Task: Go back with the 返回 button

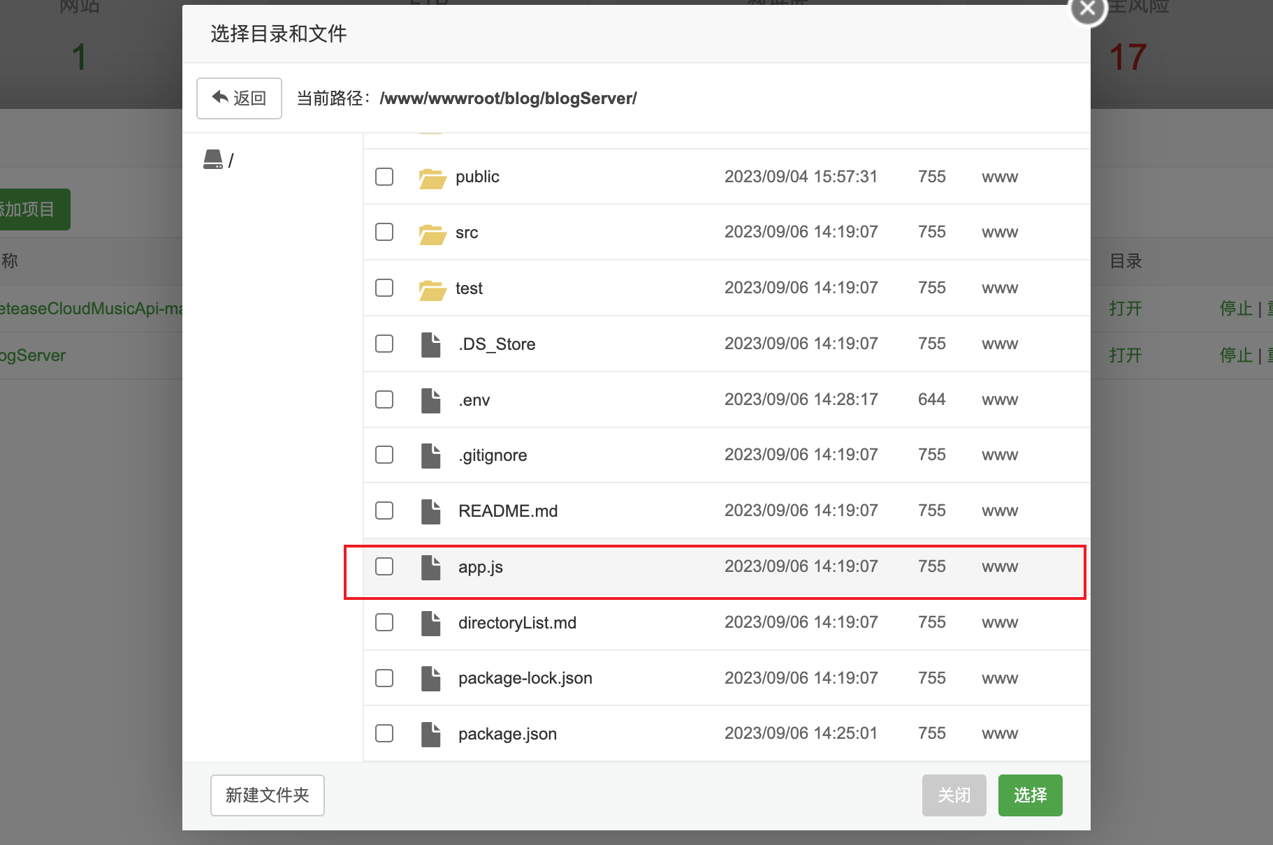Action: 239,98
